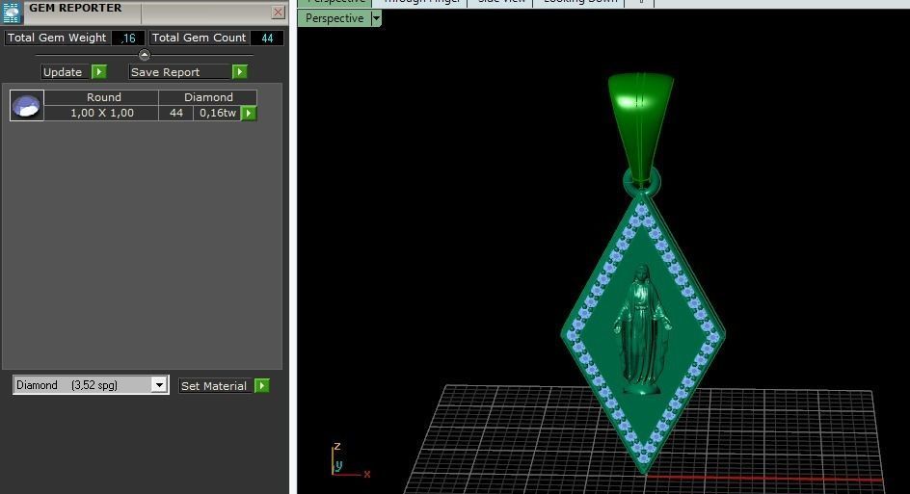Switch to the Side View viewport tab
910x494 pixels.
pyautogui.click(x=501, y=2)
